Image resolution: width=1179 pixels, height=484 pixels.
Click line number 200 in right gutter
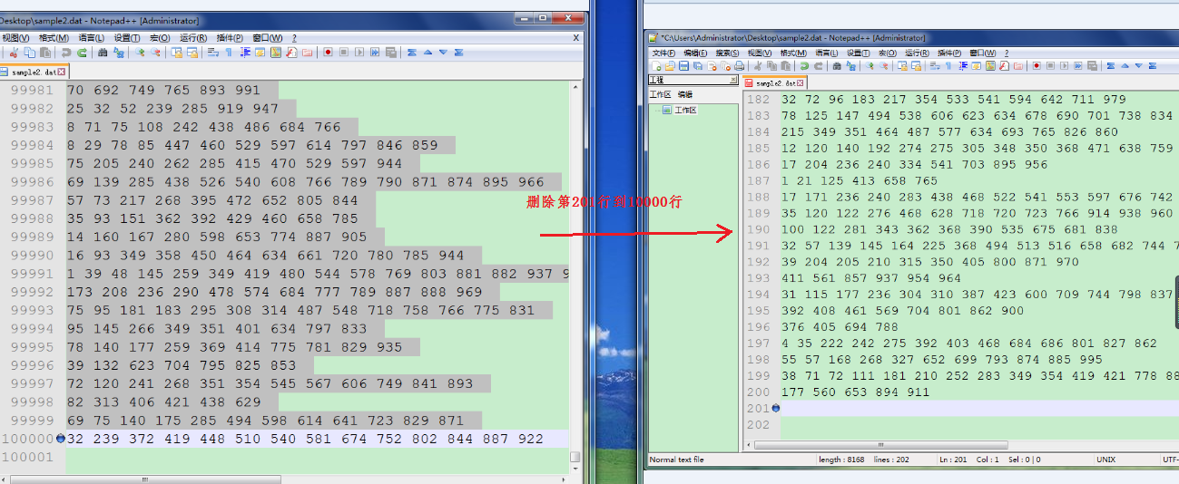[757, 392]
